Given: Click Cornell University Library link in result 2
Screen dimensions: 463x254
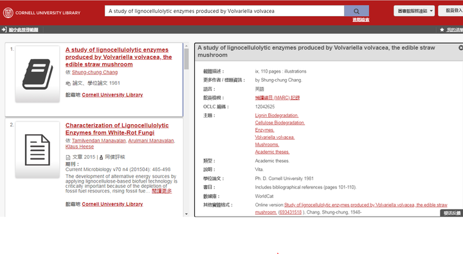Looking at the screenshot, I should pos(112,204).
